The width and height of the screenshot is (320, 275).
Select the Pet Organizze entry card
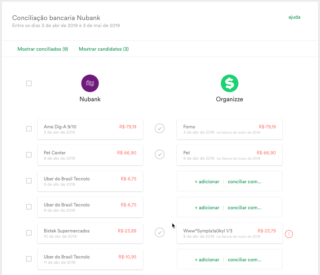pos(230,155)
